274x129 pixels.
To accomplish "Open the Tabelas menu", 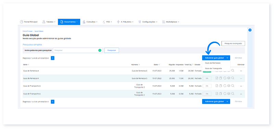I will [x=49, y=22].
